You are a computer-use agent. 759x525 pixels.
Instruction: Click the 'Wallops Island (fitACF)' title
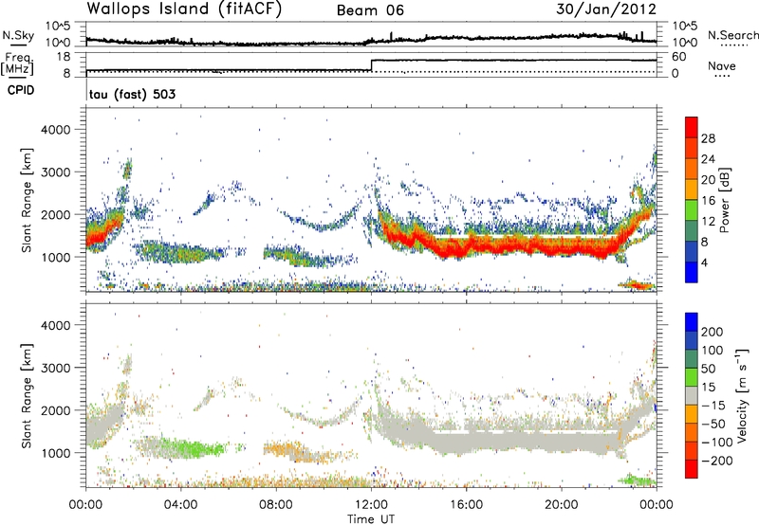coord(184,9)
